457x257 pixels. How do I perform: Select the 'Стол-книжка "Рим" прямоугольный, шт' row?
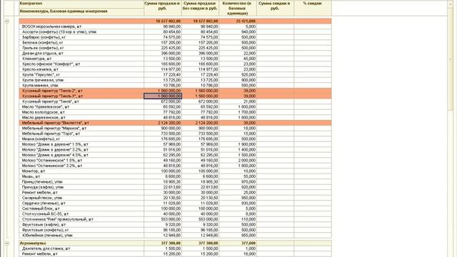tap(175, 219)
